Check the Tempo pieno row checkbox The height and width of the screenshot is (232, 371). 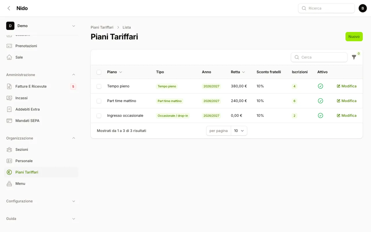pyautogui.click(x=99, y=86)
